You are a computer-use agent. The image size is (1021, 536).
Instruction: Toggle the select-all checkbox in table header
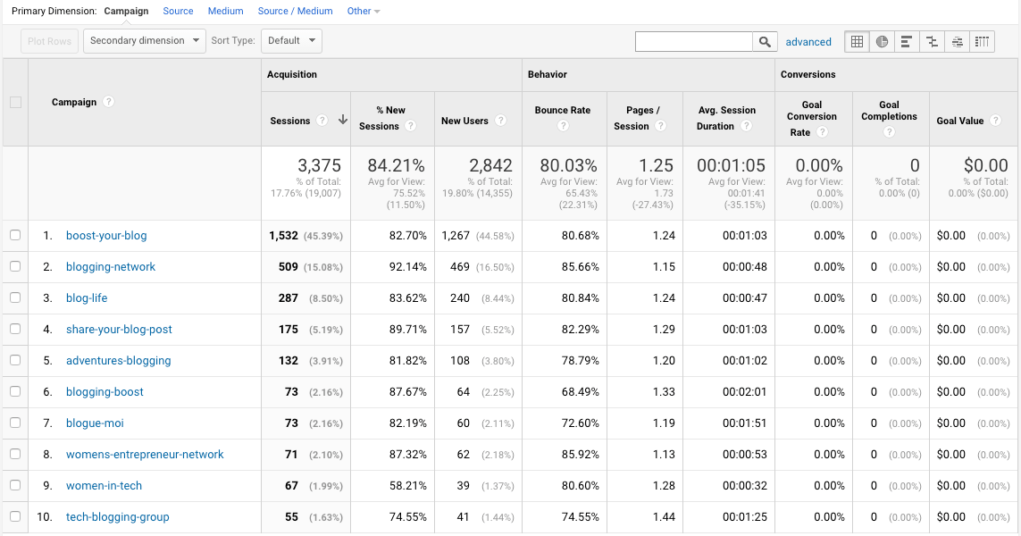15,102
